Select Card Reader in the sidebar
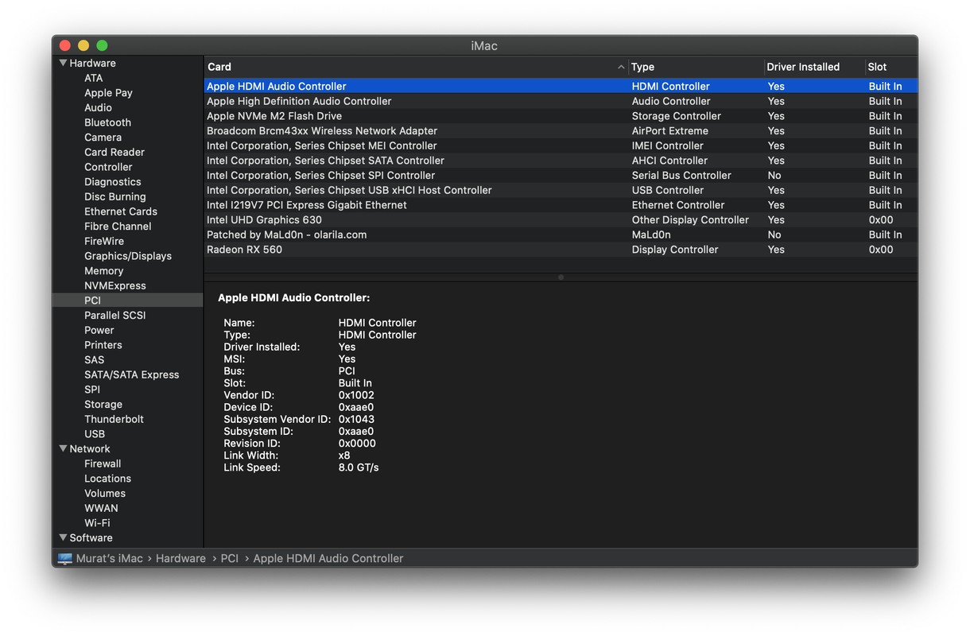The width and height of the screenshot is (970, 636). click(x=114, y=152)
